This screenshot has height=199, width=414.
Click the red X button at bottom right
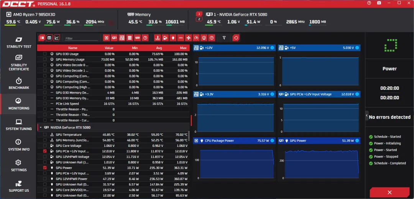pos(390,192)
